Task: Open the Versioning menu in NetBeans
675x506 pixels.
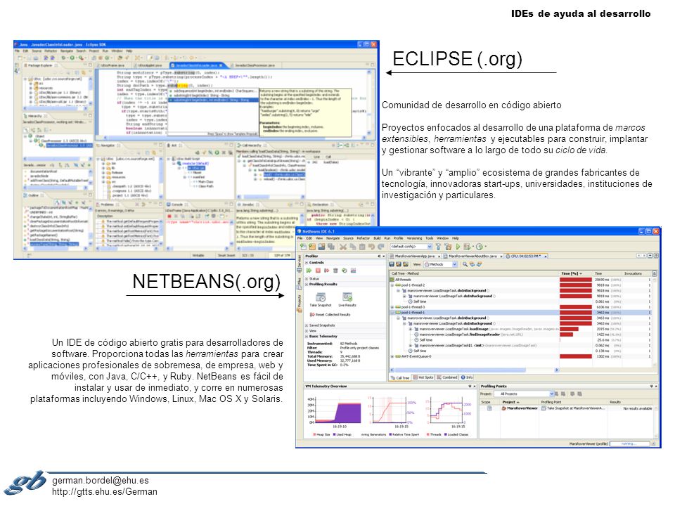Action: coord(415,238)
